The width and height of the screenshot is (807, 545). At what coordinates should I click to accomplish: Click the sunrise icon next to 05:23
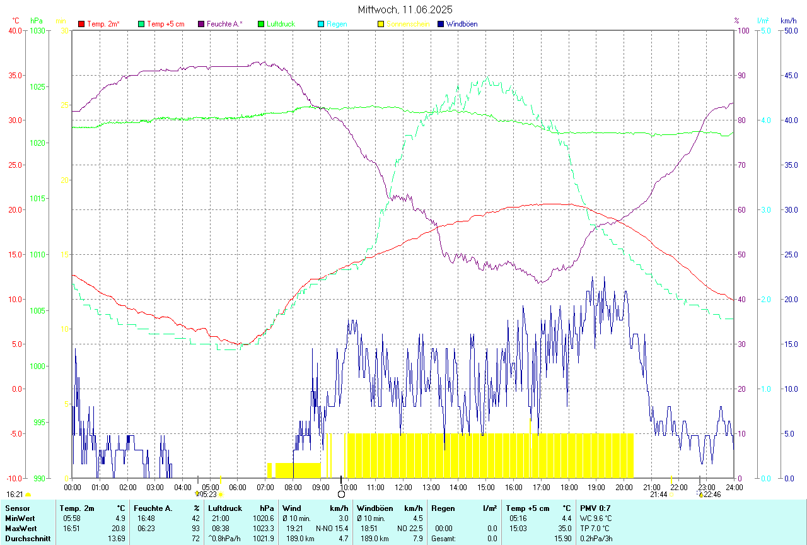click(197, 495)
